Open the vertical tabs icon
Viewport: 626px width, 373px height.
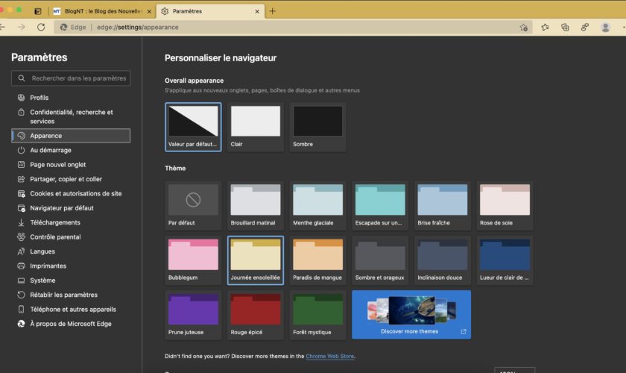(38, 11)
